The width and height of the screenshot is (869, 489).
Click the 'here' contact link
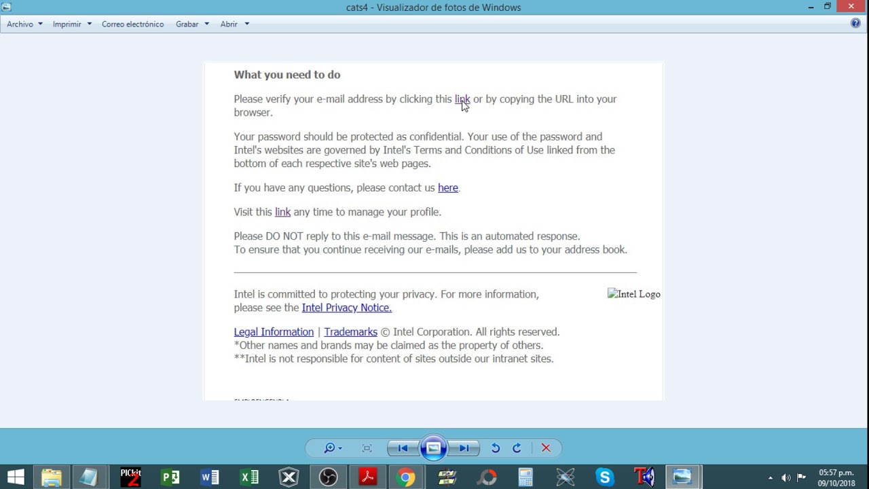[x=448, y=188]
